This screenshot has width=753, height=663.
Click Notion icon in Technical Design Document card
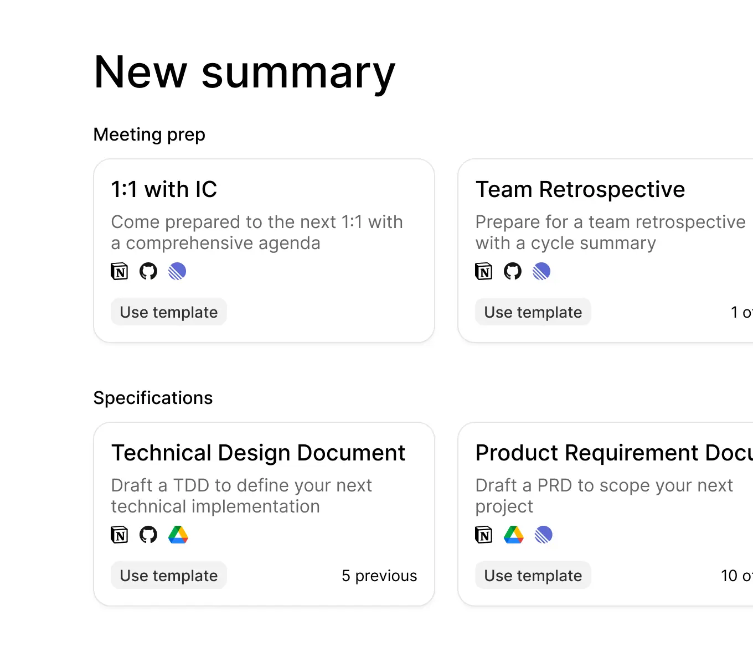click(120, 535)
